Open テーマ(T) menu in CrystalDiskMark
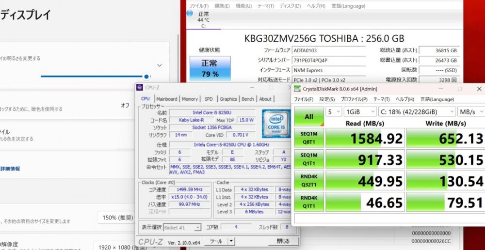485x250 pixels. coord(381,99)
